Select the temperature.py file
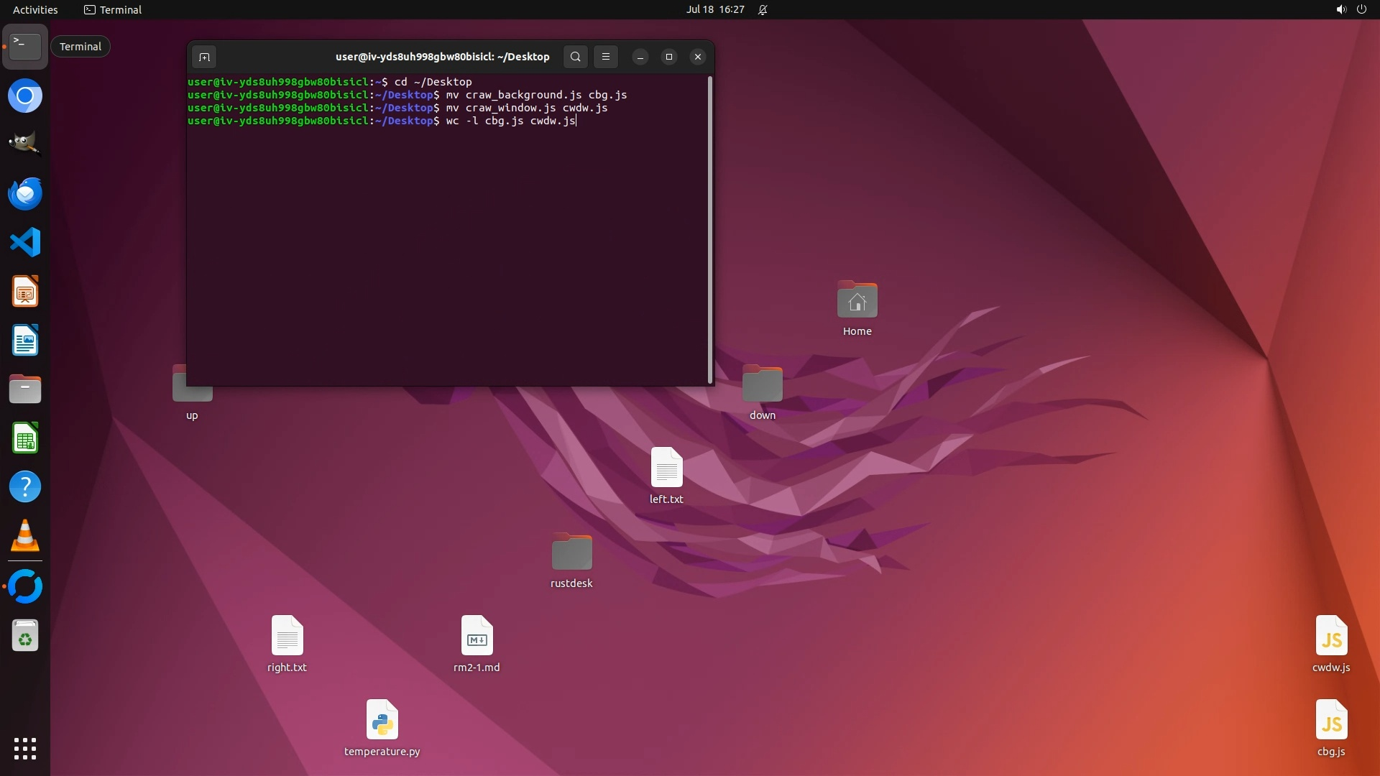The image size is (1380, 776). coord(382,721)
